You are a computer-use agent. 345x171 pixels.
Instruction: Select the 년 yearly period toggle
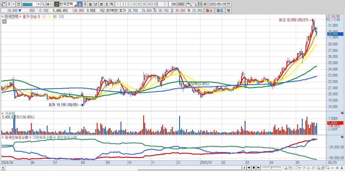click(x=95, y=4)
